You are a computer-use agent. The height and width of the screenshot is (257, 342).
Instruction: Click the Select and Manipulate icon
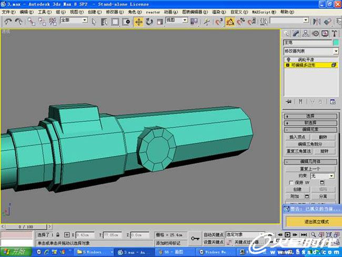[207, 22]
